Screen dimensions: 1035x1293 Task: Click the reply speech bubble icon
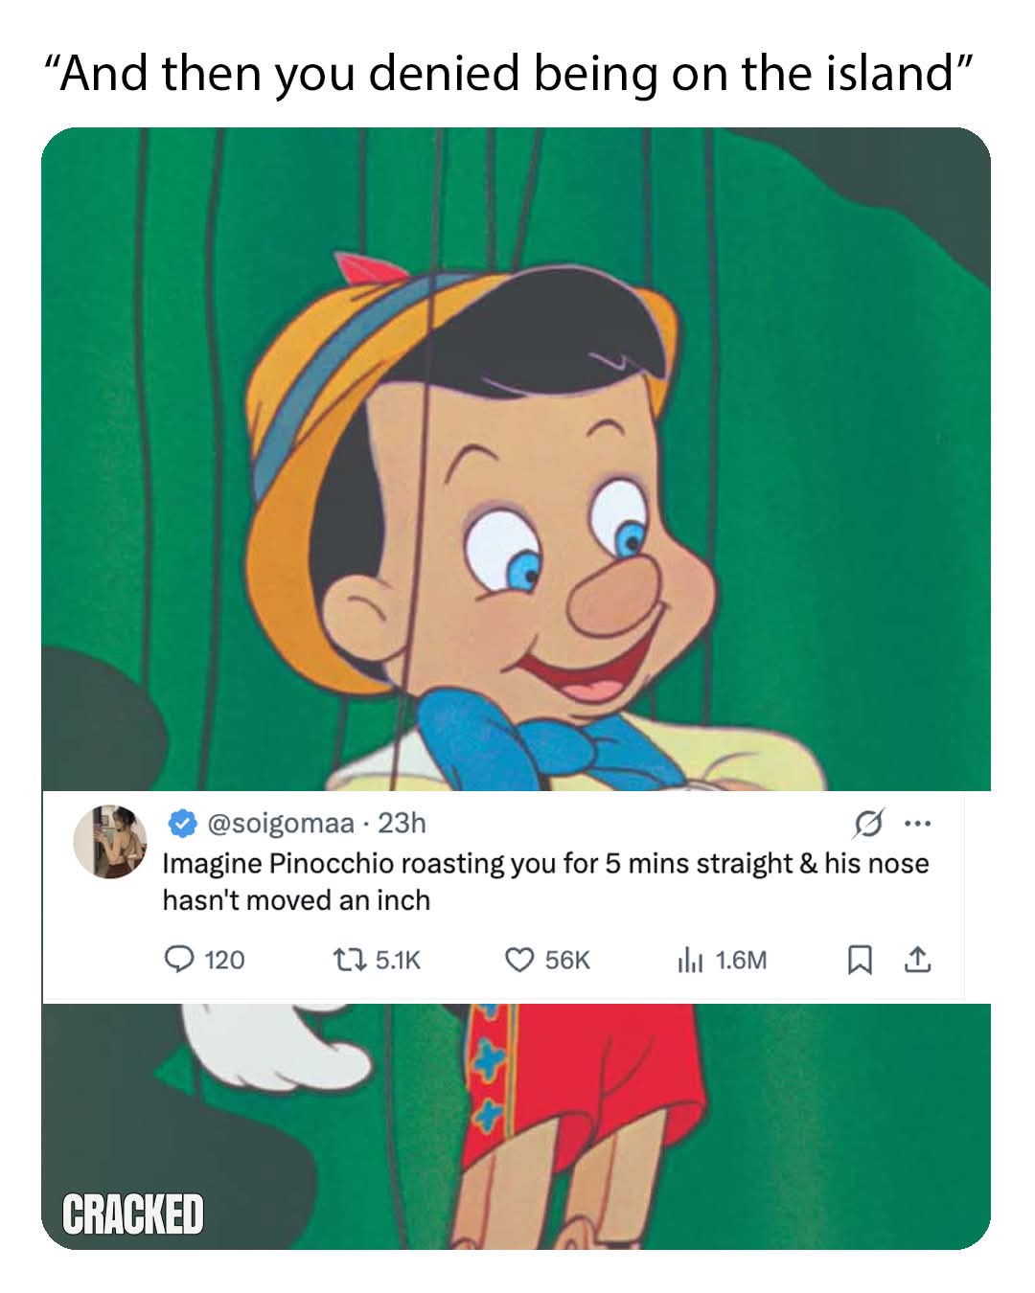pyautogui.click(x=179, y=959)
